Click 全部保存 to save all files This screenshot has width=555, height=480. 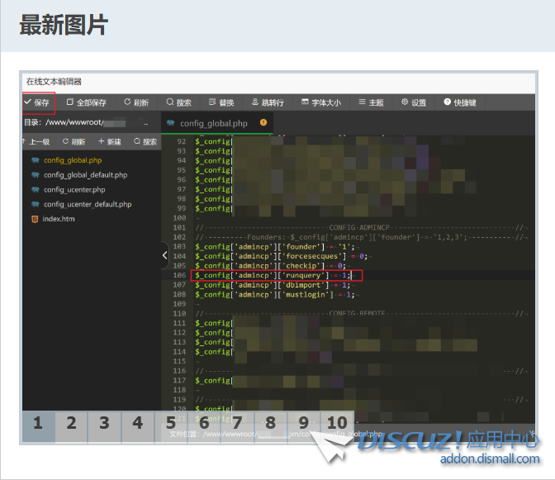tap(86, 102)
